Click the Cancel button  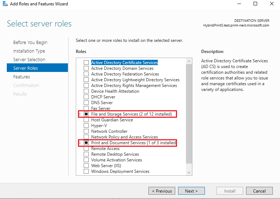(x=259, y=191)
